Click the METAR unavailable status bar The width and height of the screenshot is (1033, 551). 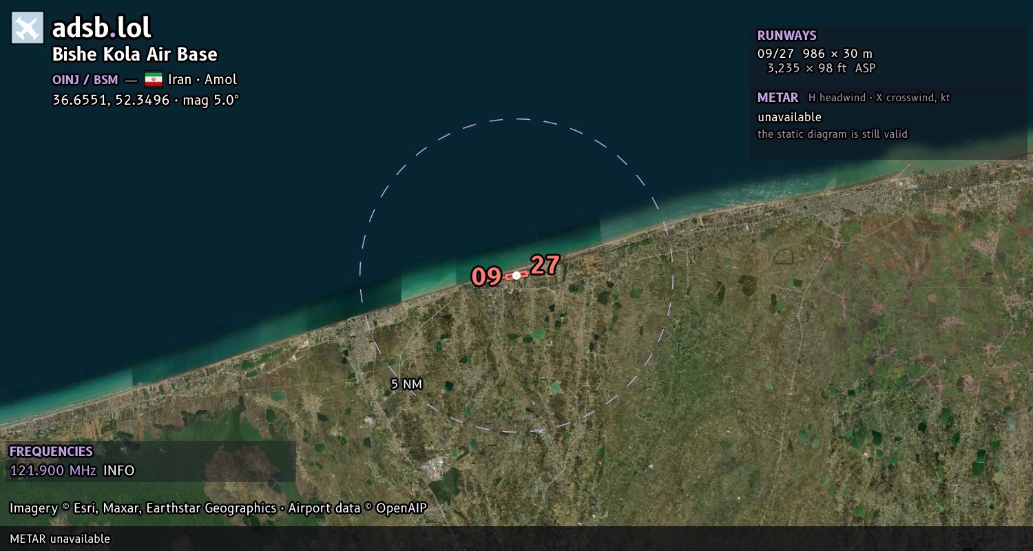[516, 539]
